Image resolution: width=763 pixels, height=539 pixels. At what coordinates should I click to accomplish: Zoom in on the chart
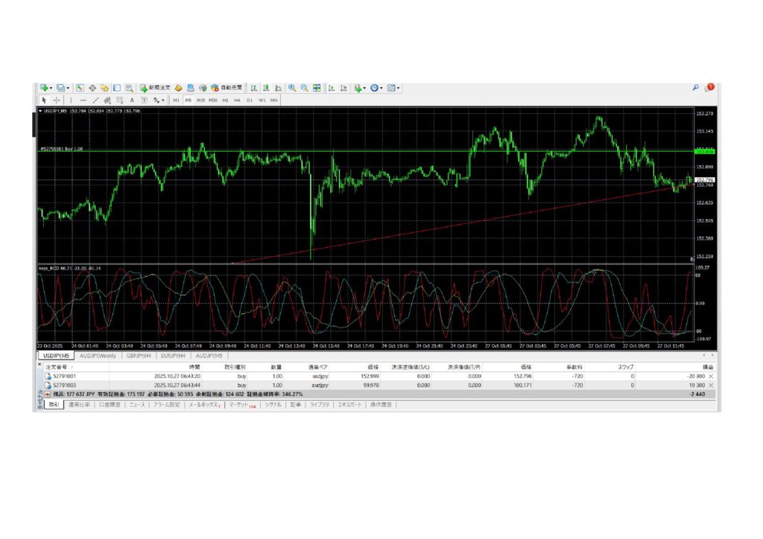click(292, 88)
